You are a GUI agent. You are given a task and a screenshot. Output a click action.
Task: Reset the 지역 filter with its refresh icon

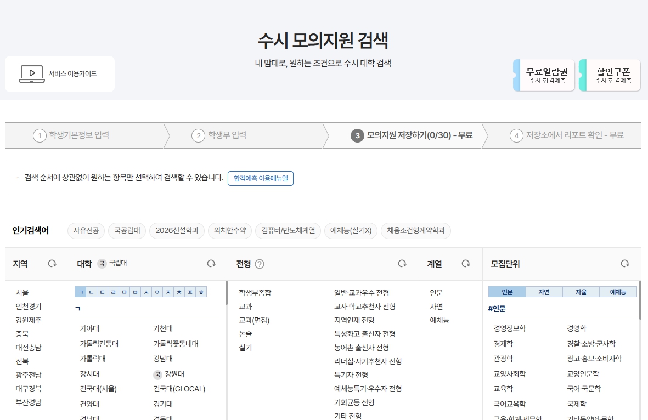pyautogui.click(x=52, y=263)
